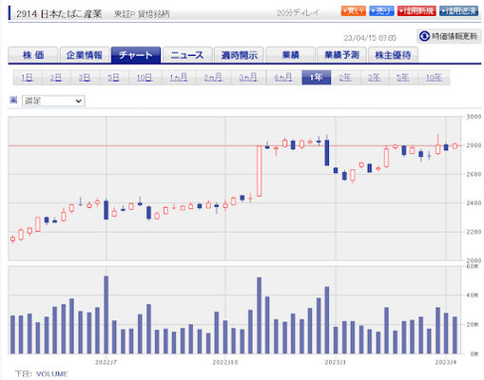Click the 2023/1 date label on axis
The image size is (484, 380).
(336, 362)
